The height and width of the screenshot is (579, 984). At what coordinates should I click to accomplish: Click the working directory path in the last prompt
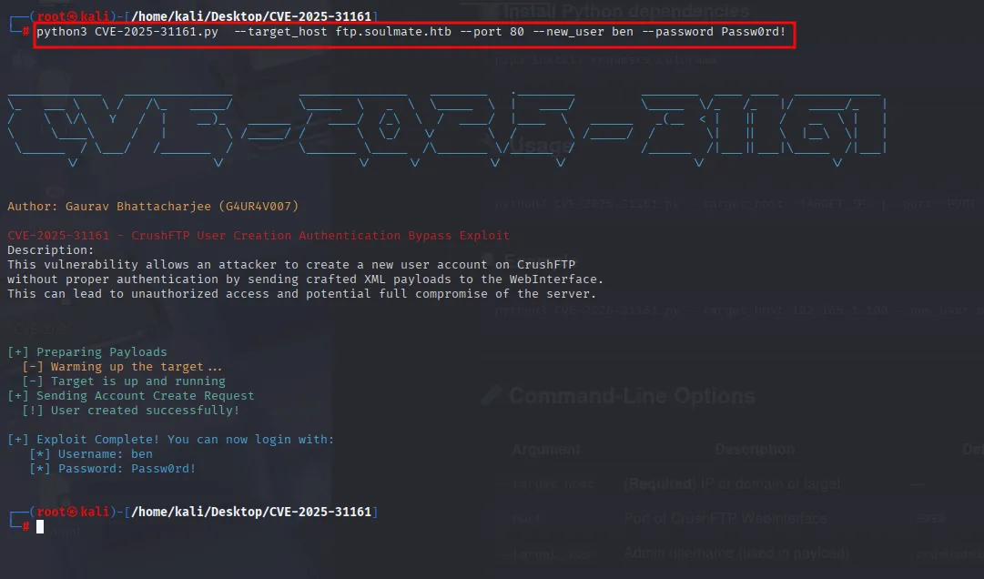pos(251,512)
